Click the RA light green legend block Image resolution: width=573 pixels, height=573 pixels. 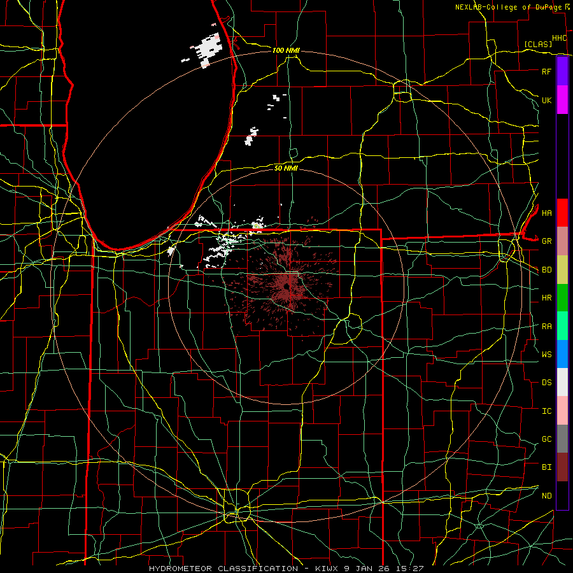(x=562, y=326)
